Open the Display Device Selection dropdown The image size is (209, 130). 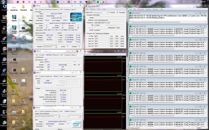[x=47, y=116]
